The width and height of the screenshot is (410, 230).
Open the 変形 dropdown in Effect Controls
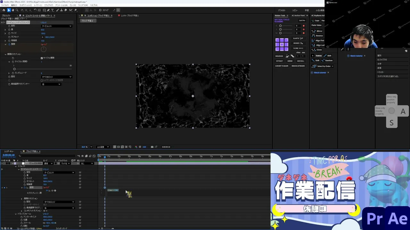click(x=56, y=26)
